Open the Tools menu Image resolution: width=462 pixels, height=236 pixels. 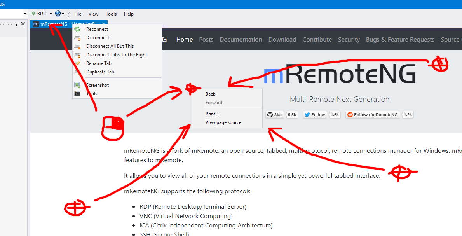tap(111, 14)
